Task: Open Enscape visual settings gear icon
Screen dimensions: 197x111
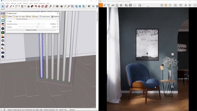Action: pyautogui.click(x=190, y=5)
